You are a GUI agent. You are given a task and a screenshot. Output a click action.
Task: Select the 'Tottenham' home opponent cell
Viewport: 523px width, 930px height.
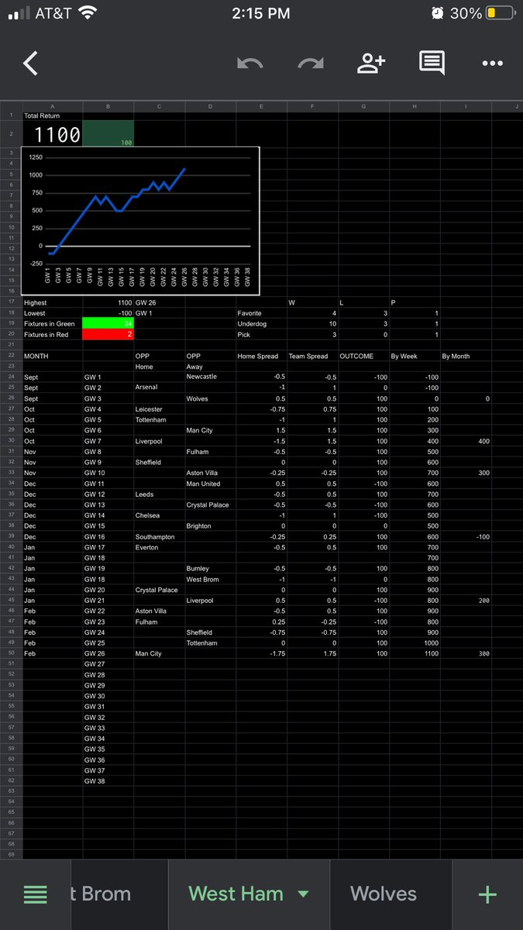(159, 420)
